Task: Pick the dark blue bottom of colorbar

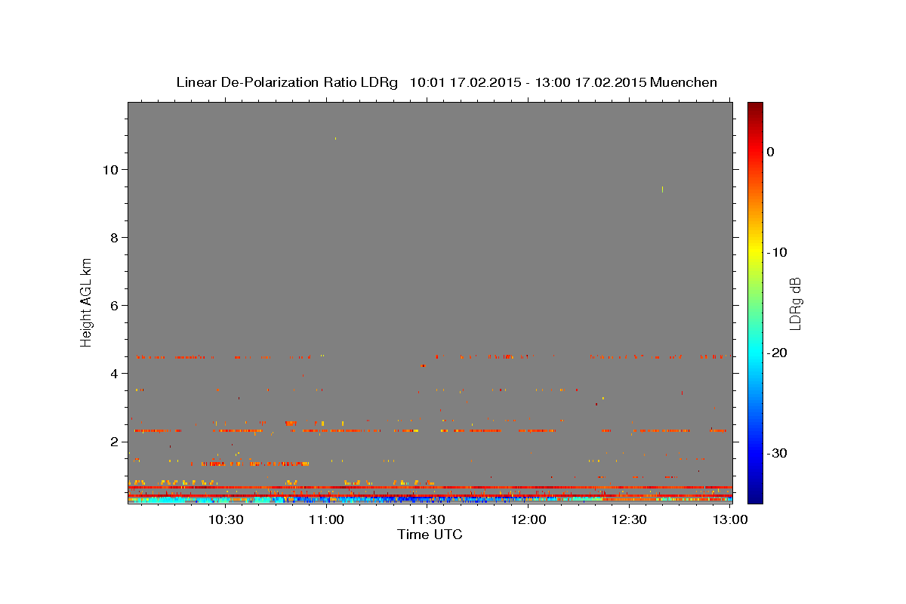Action: coord(755,498)
